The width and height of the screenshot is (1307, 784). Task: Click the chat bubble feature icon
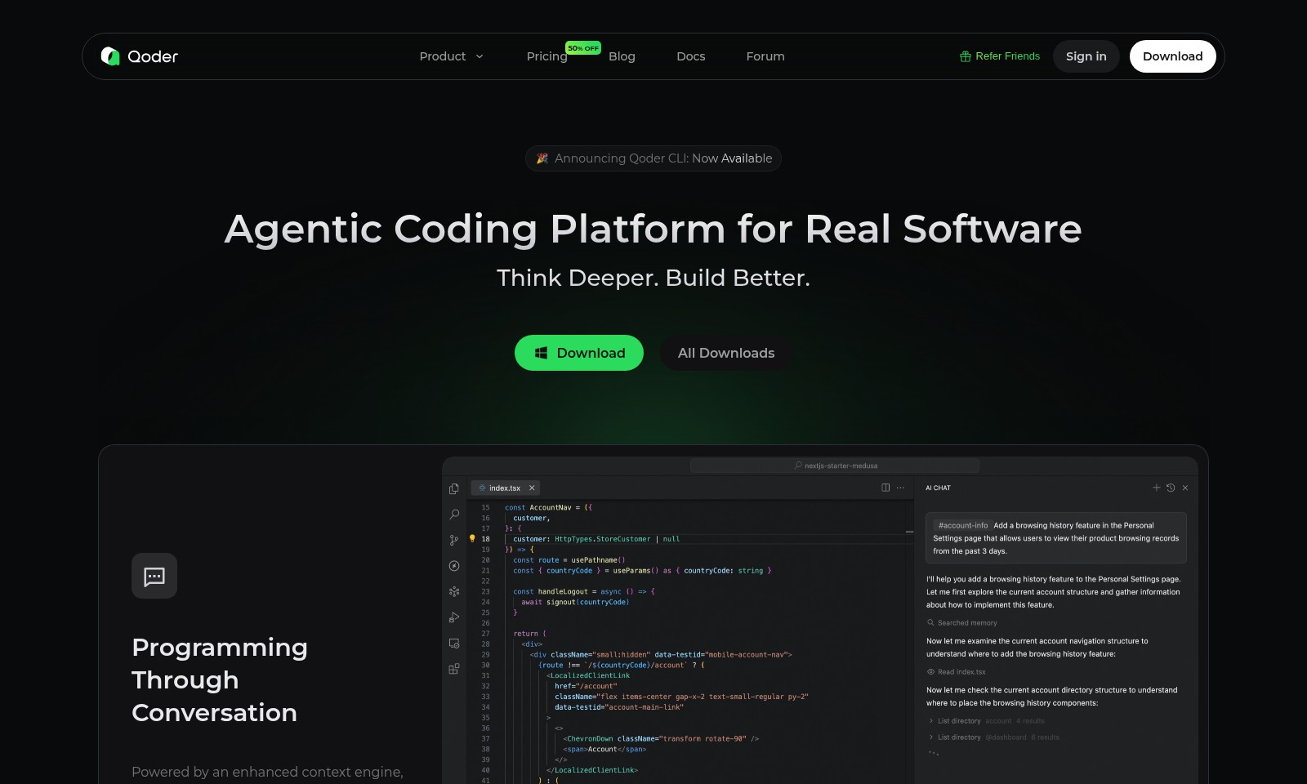(154, 577)
